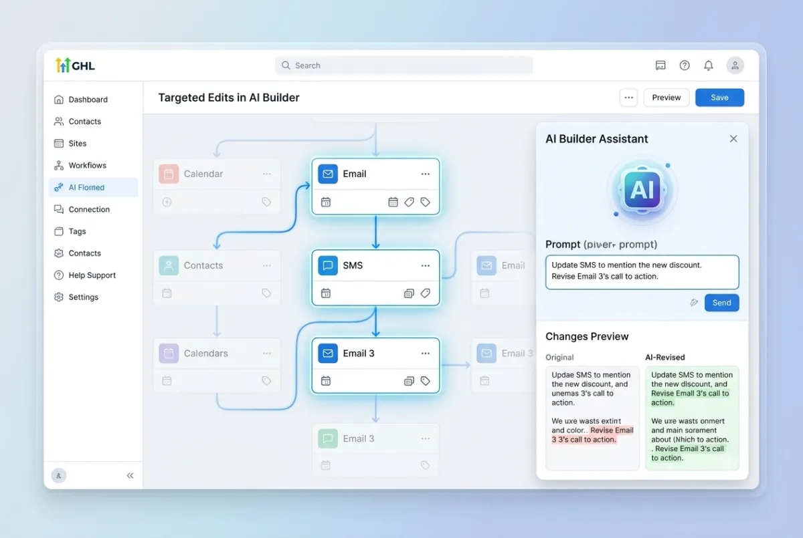
Task: Click the plus icon in the Calendar node
Action: pyautogui.click(x=167, y=202)
